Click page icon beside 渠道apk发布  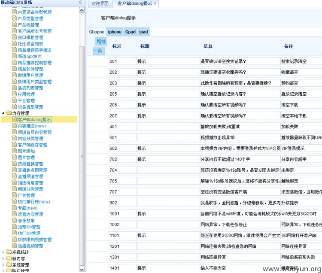point(14,56)
